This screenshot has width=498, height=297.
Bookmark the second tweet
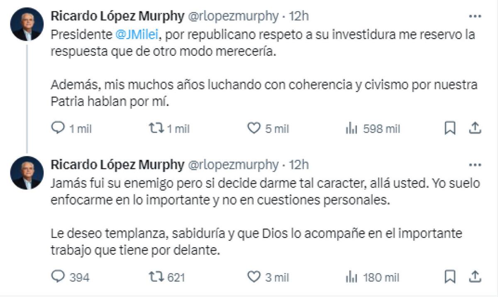(450, 274)
